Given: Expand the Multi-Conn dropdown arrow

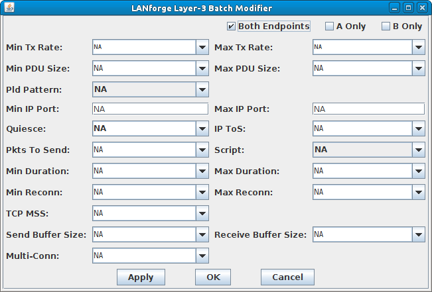Looking at the screenshot, I should click(x=202, y=256).
